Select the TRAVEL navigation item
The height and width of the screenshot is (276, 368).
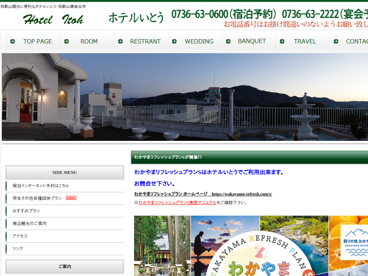[x=303, y=41]
